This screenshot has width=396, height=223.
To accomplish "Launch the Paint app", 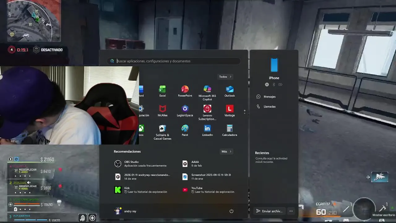I will tap(185, 130).
